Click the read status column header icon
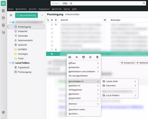This screenshot has width=148, height=119. pyautogui.click(x=105, y=20)
